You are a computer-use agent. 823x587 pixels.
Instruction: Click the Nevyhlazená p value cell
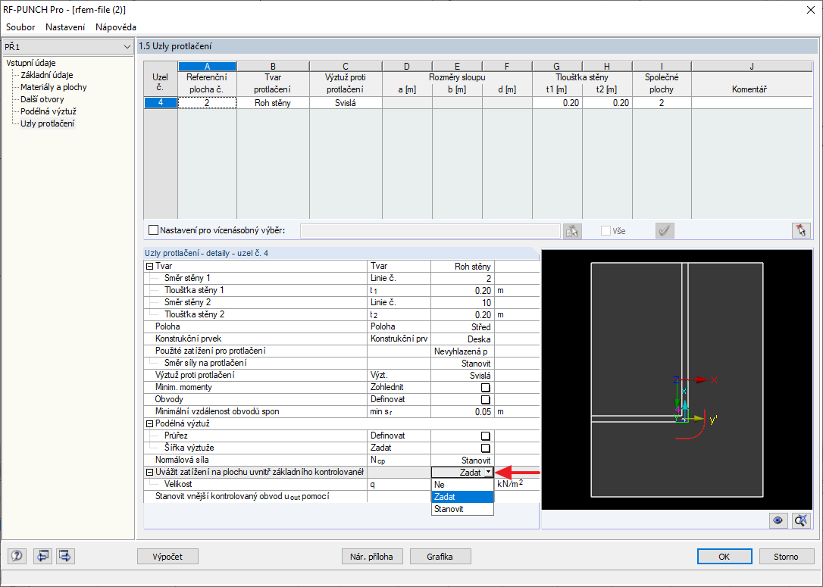coord(462,351)
